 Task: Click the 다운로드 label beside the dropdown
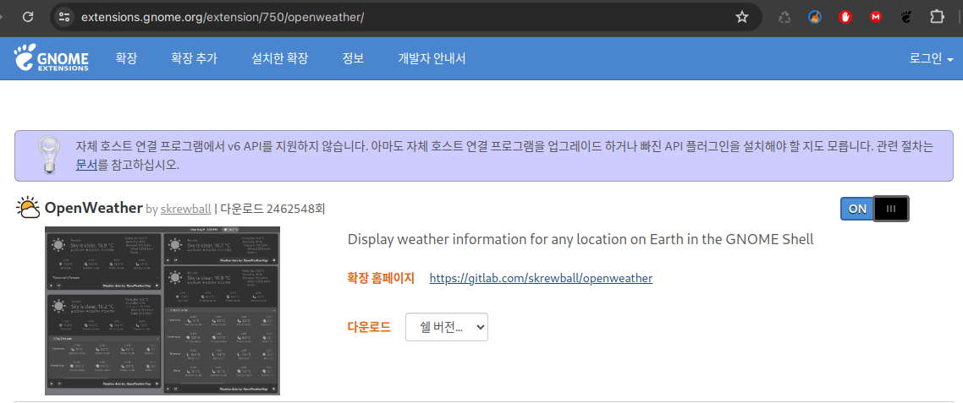click(x=369, y=327)
